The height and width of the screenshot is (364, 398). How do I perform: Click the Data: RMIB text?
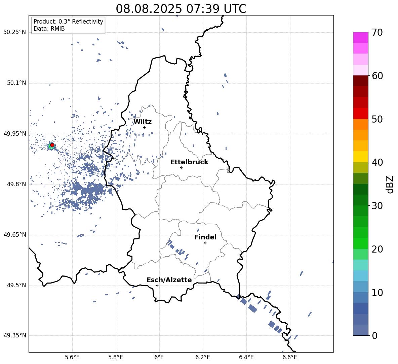[x=49, y=29]
